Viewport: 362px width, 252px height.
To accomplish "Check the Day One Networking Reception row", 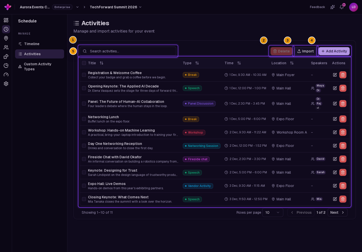I will click(x=84, y=146).
